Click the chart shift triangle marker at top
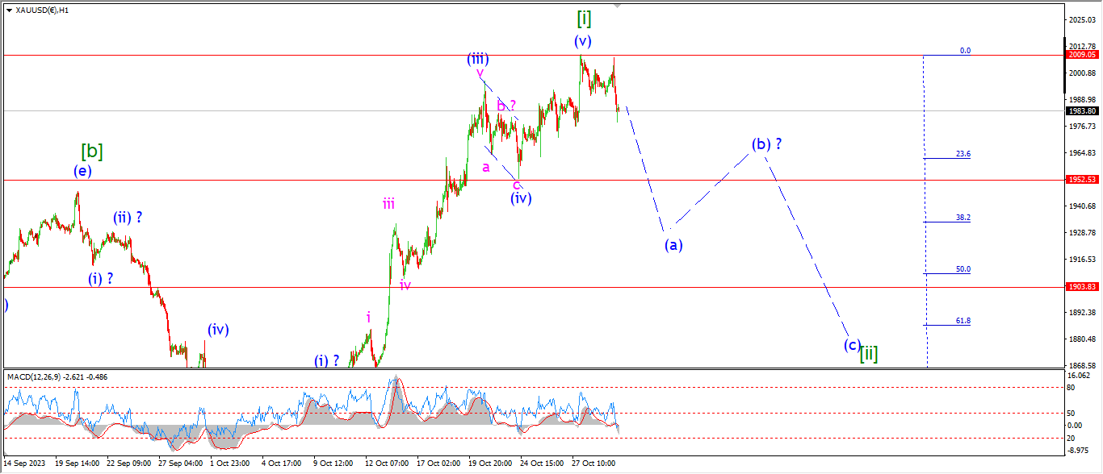The height and width of the screenshot is (474, 1103). pos(618,5)
